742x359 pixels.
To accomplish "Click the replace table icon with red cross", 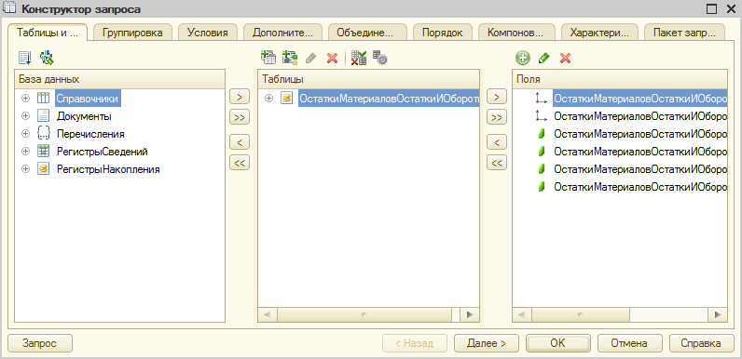I will coord(359,58).
